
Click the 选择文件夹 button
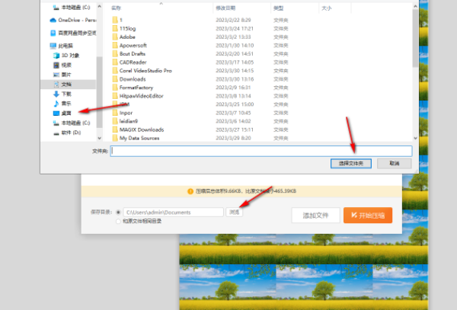pyautogui.click(x=351, y=164)
